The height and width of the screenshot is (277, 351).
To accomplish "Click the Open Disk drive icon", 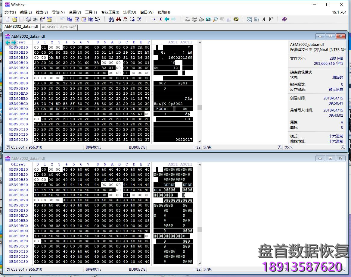I will pyautogui.click(x=187, y=19).
